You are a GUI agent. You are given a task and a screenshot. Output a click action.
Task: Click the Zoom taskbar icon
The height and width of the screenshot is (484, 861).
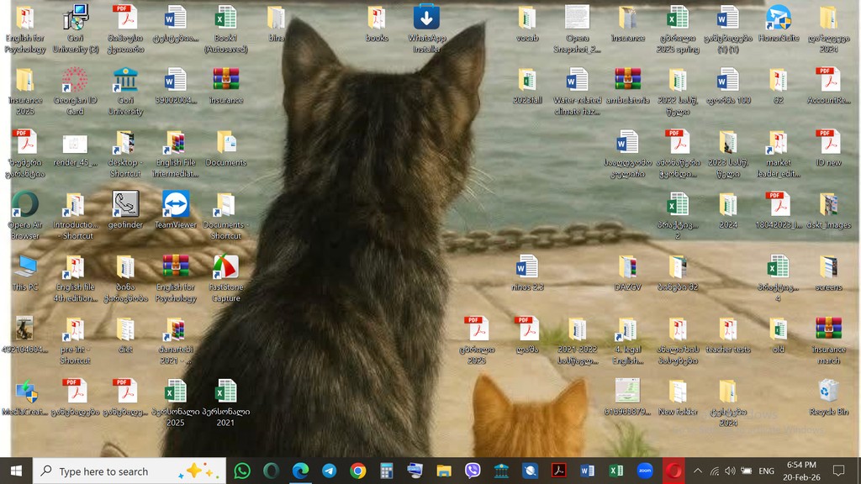click(645, 471)
